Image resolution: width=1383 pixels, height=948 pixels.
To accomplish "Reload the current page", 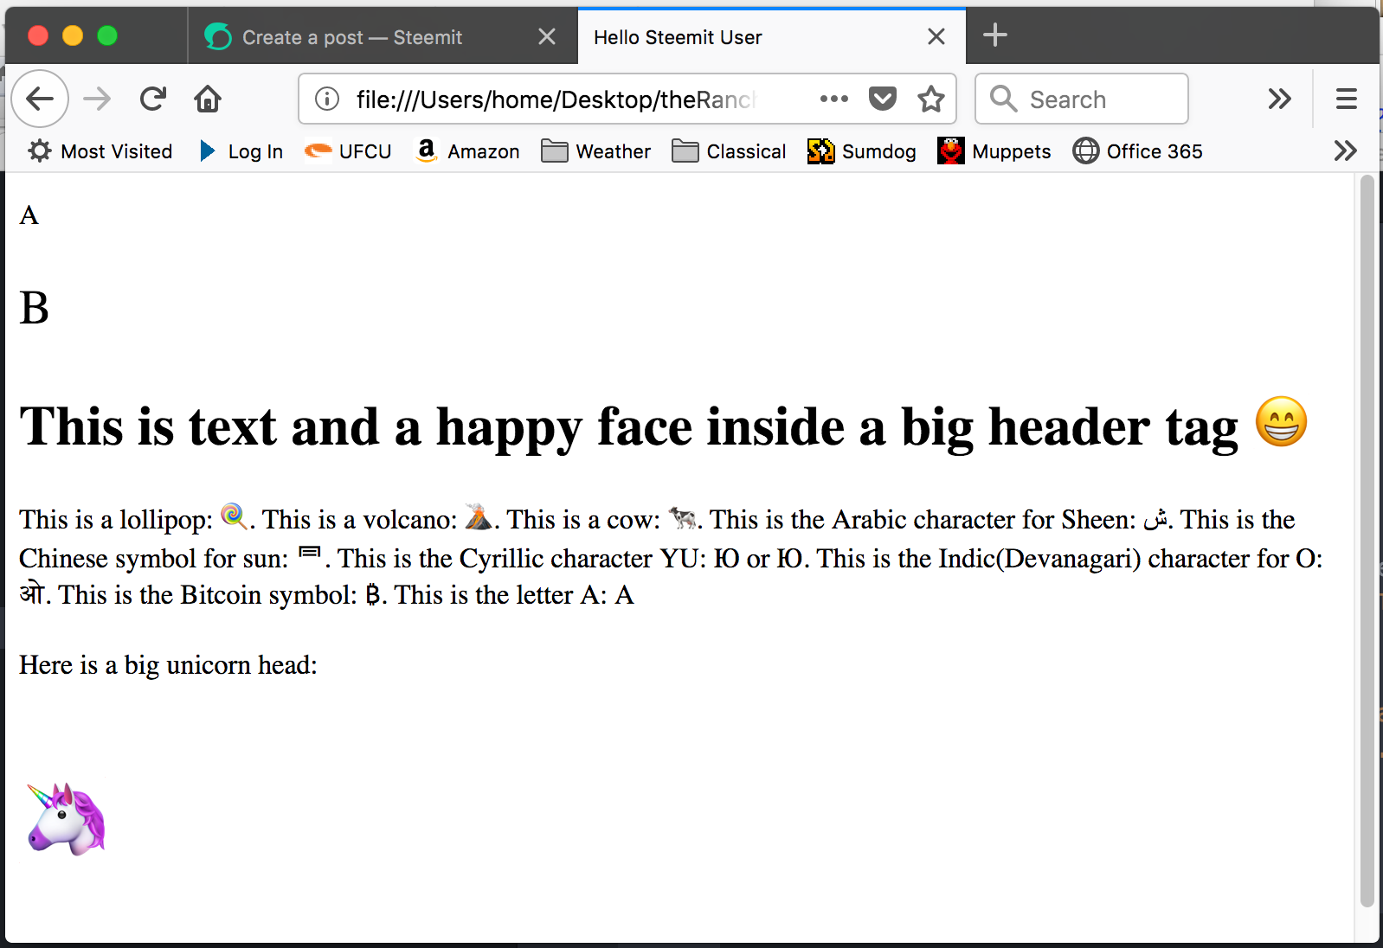I will coord(153,99).
